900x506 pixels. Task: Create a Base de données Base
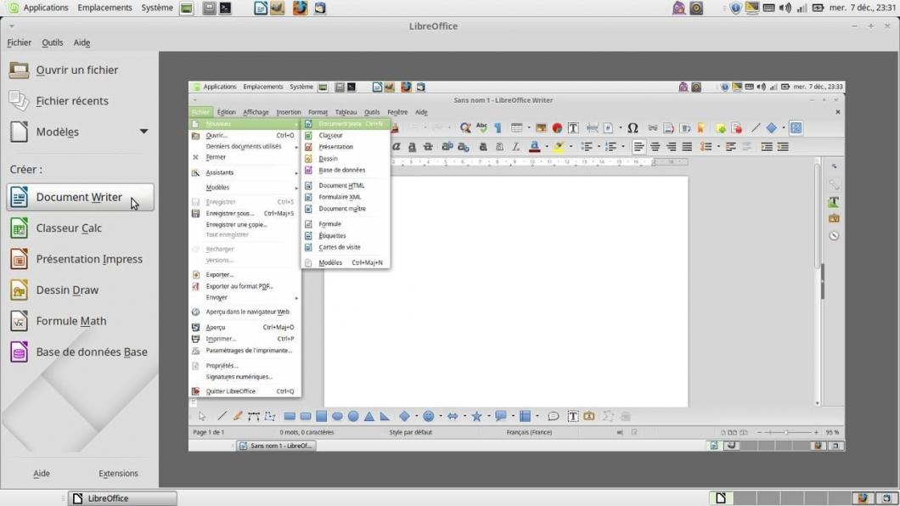coord(91,352)
